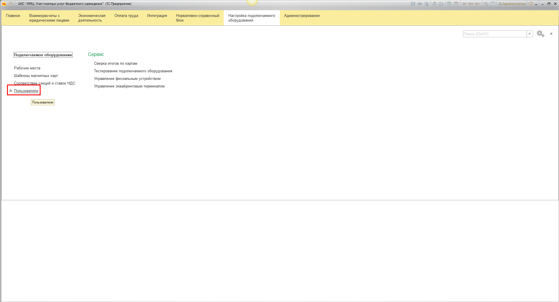The image size is (559, 302).
Task: Go to the Главное section
Action: pos(13,16)
